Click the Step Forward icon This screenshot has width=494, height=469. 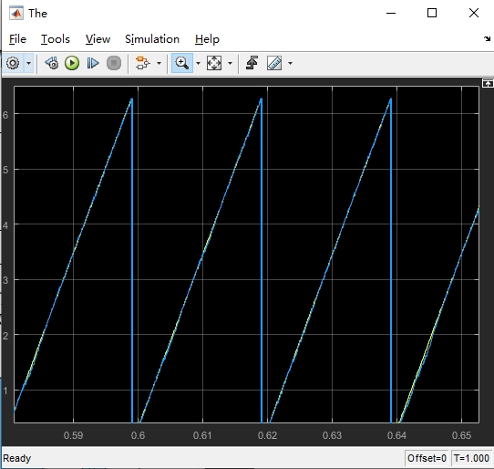click(x=93, y=63)
